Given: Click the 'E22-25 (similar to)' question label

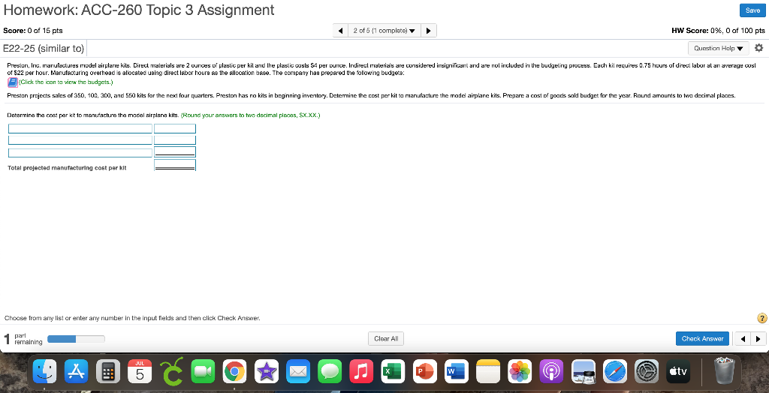Looking at the screenshot, I should tap(44, 49).
